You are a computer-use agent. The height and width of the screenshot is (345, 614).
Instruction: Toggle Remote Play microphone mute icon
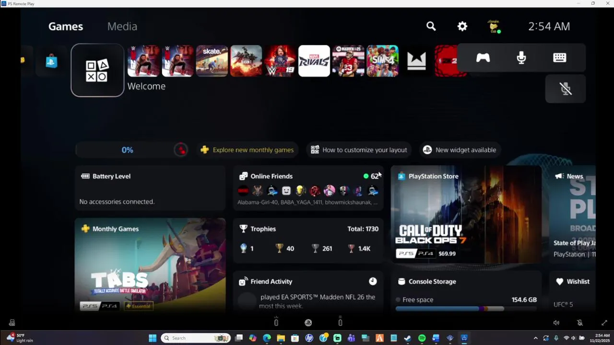tap(580, 323)
